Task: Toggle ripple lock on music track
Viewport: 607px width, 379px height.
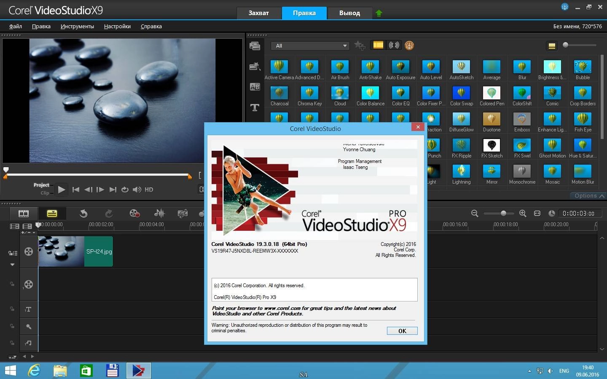Action: (12, 343)
